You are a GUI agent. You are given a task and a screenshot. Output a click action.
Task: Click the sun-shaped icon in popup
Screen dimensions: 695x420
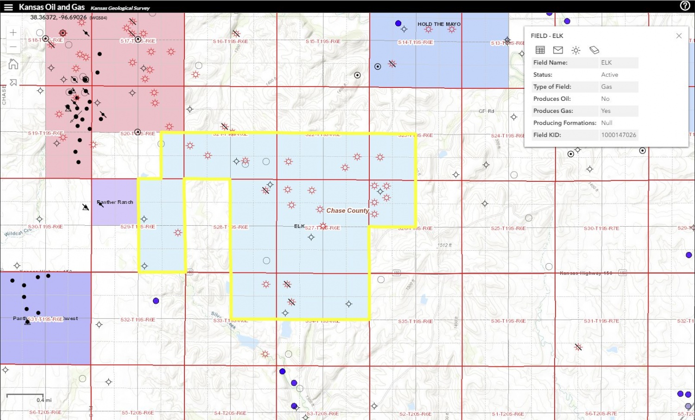coord(576,50)
